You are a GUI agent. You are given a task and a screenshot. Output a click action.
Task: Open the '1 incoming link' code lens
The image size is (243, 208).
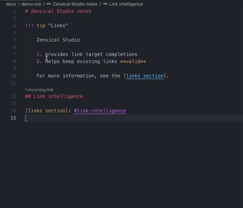coord(39,90)
